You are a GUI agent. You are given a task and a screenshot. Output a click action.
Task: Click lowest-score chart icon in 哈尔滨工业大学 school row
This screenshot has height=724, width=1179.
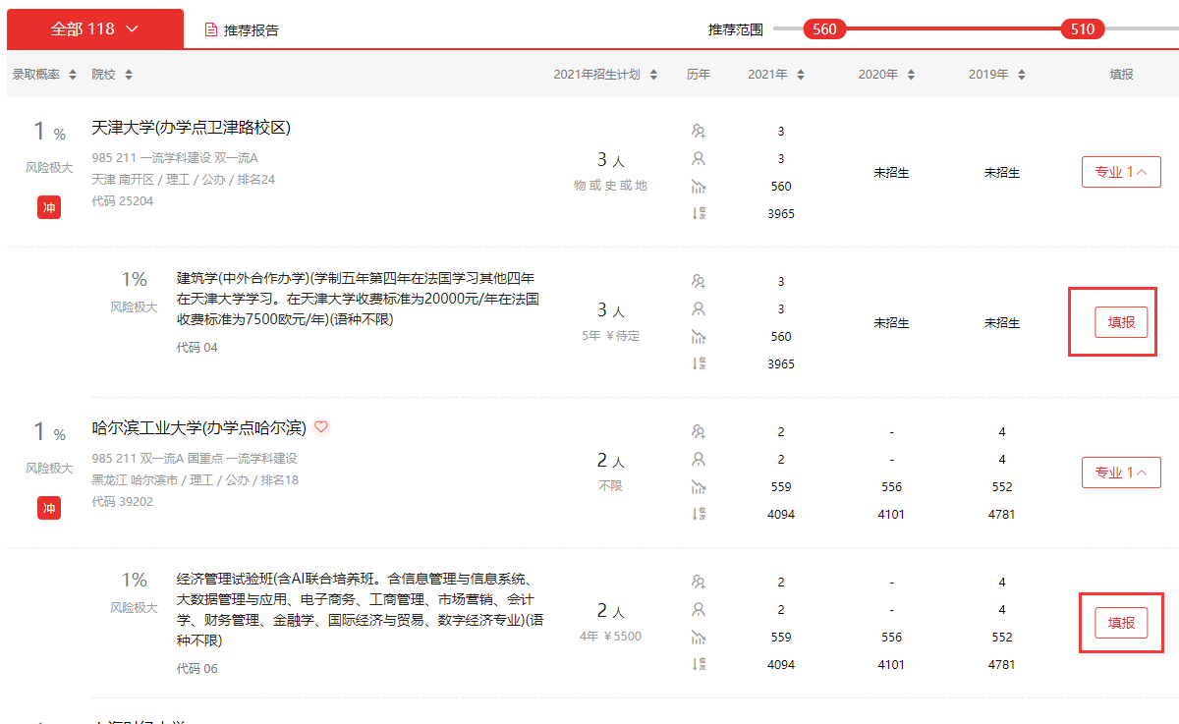(699, 486)
